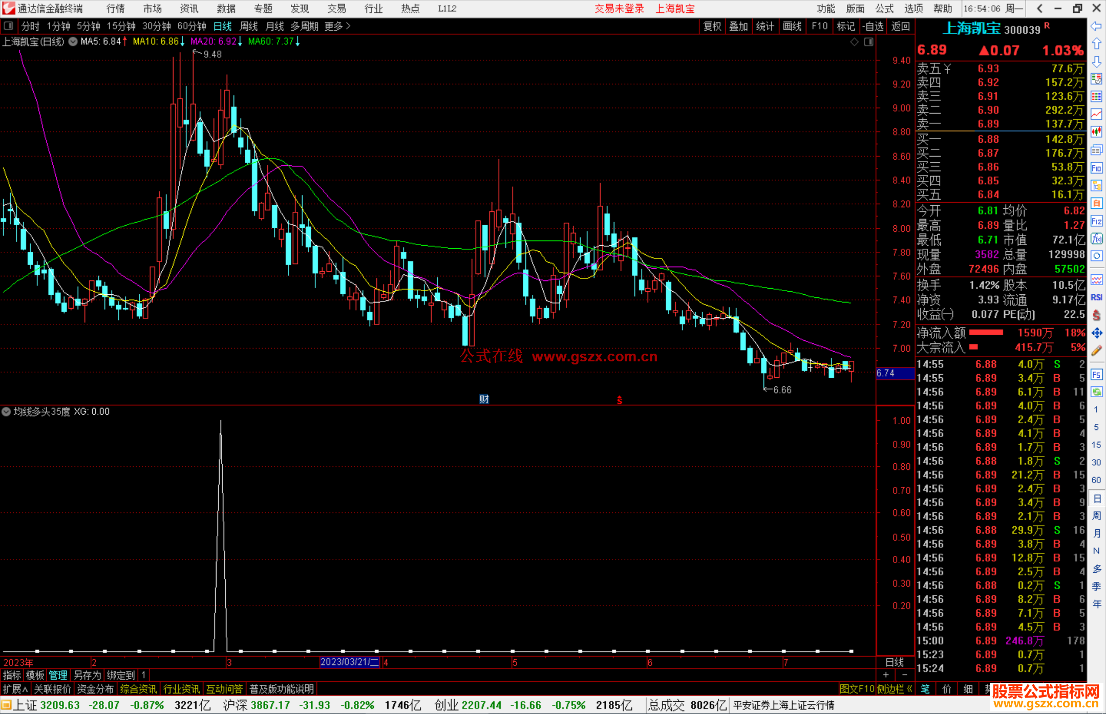Screen dimensions: 1106x714
Task: Click the 财 marker on chart
Action: [x=484, y=399]
